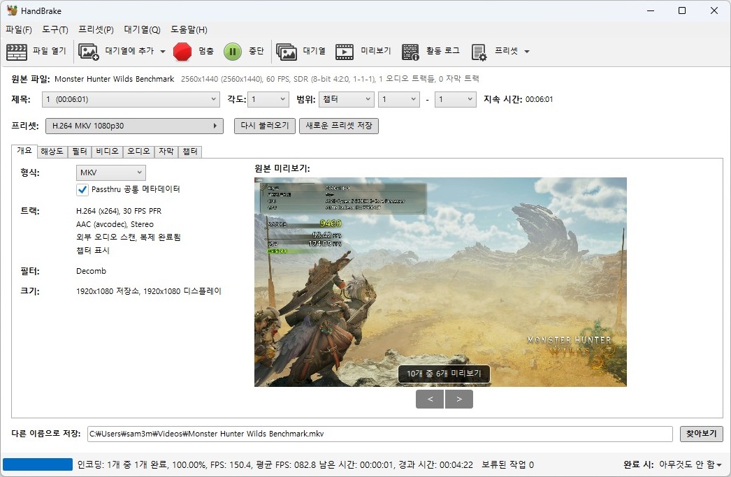Click the source preview image
Image resolution: width=731 pixels, height=477 pixels.
440,282
